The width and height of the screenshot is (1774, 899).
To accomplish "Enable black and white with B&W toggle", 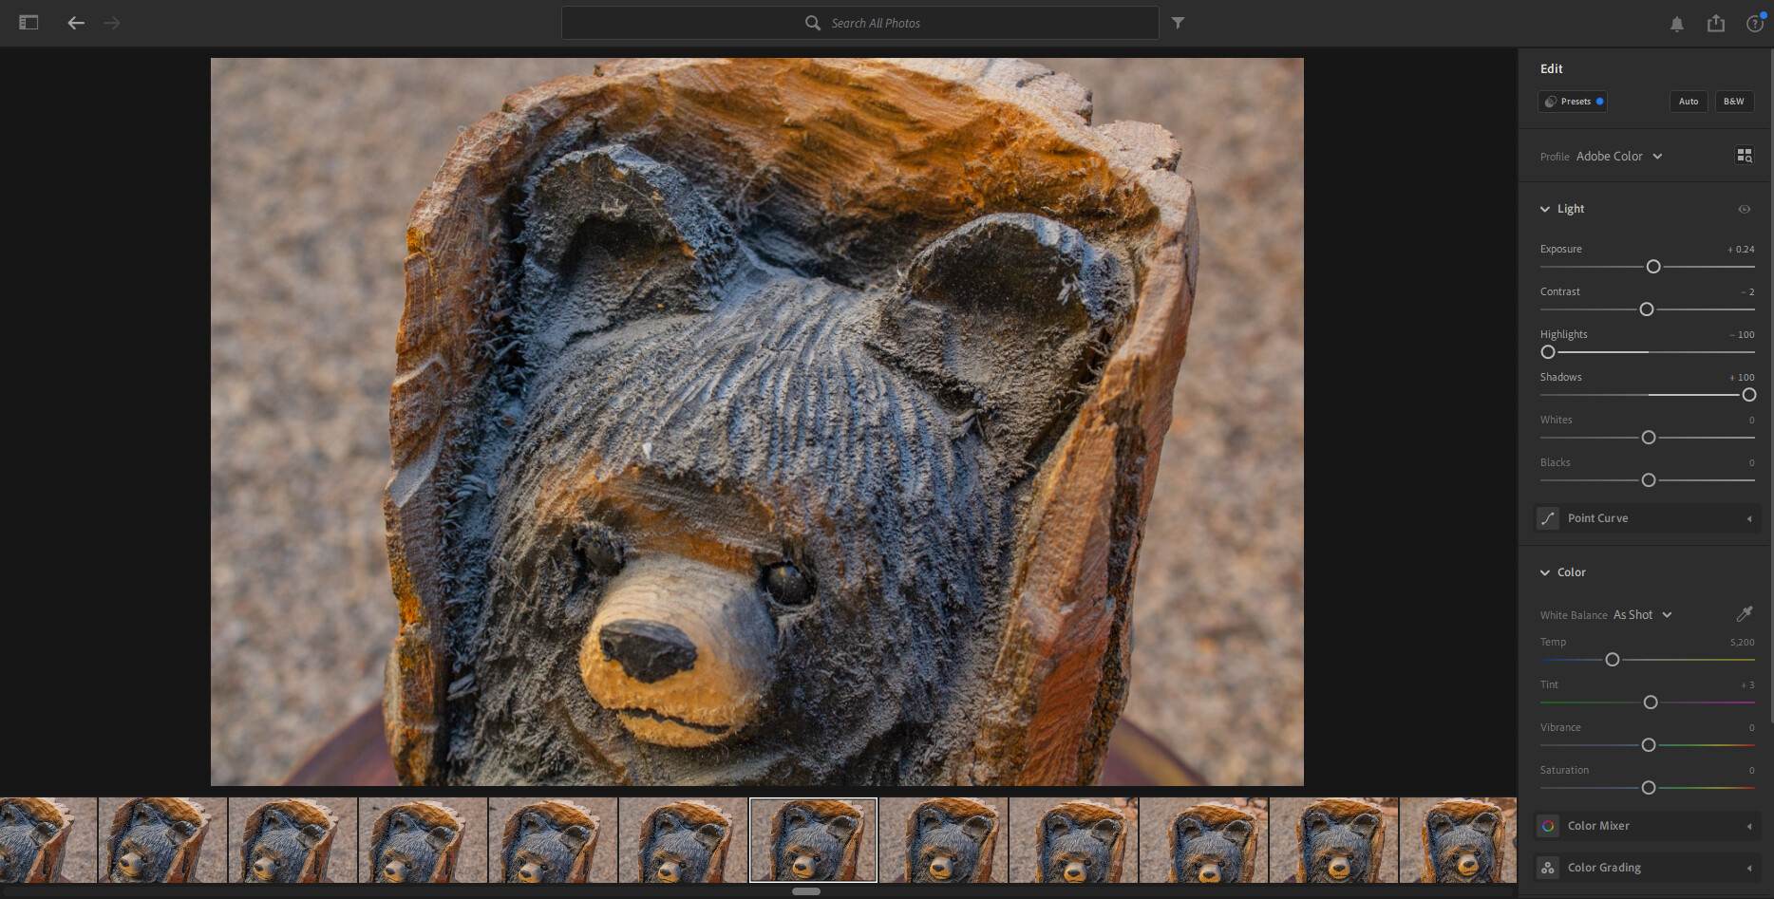I will 1733,101.
